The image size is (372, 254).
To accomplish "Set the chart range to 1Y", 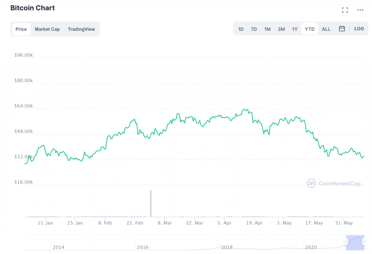I will coord(295,29).
